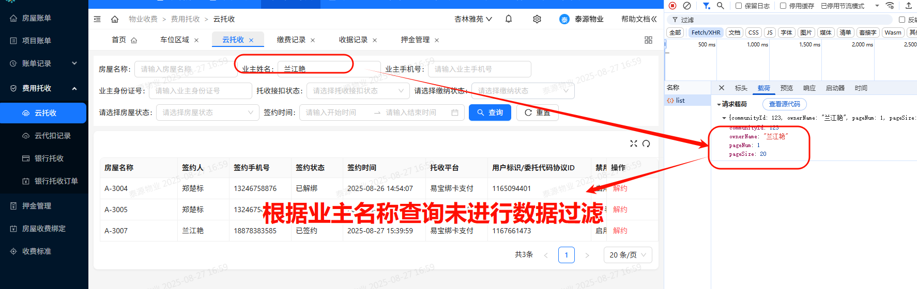Enable the 停用缓存 checkbox
This screenshot has height=289, width=917.
(x=783, y=6)
